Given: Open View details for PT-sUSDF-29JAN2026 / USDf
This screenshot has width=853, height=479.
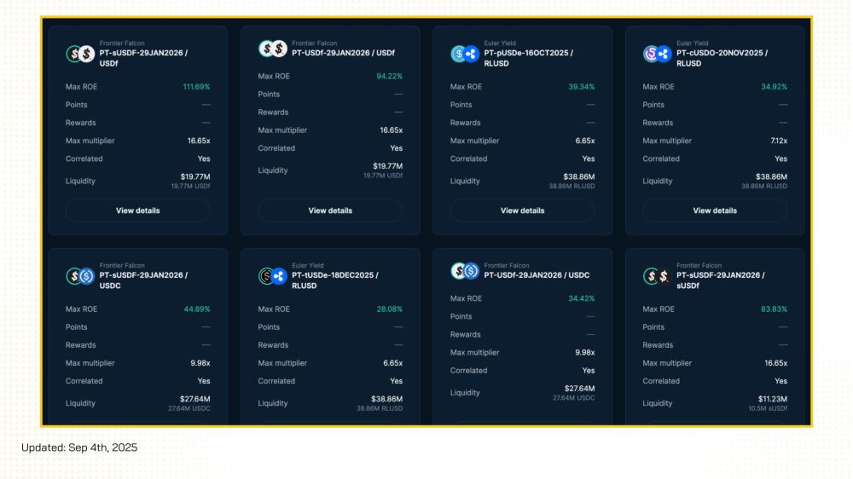Looking at the screenshot, I should (x=137, y=211).
